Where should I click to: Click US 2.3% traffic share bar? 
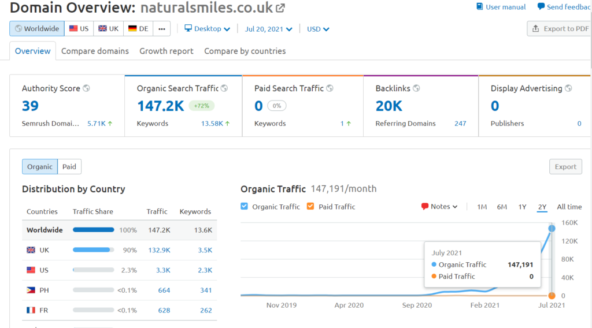point(93,270)
